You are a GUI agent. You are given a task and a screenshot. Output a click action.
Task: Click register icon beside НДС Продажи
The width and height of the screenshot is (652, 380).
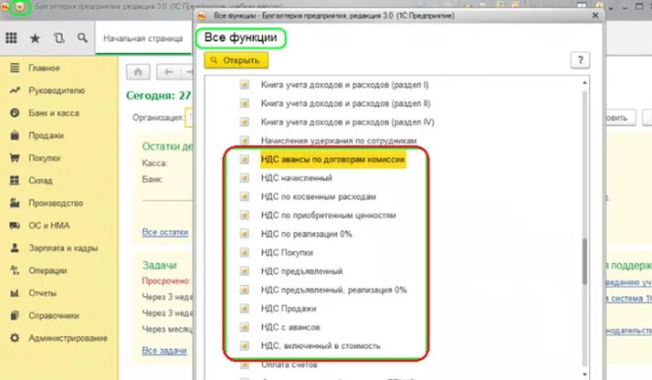[245, 309]
